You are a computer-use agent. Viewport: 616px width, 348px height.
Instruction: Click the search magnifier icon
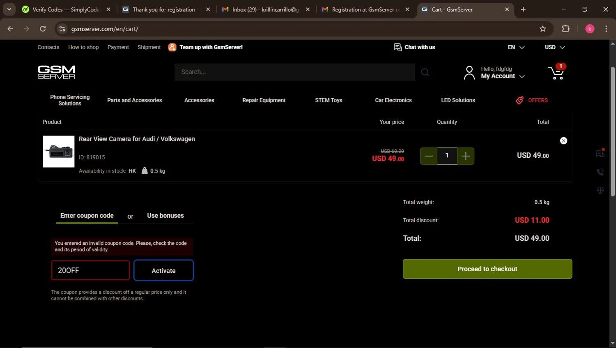pos(425,72)
